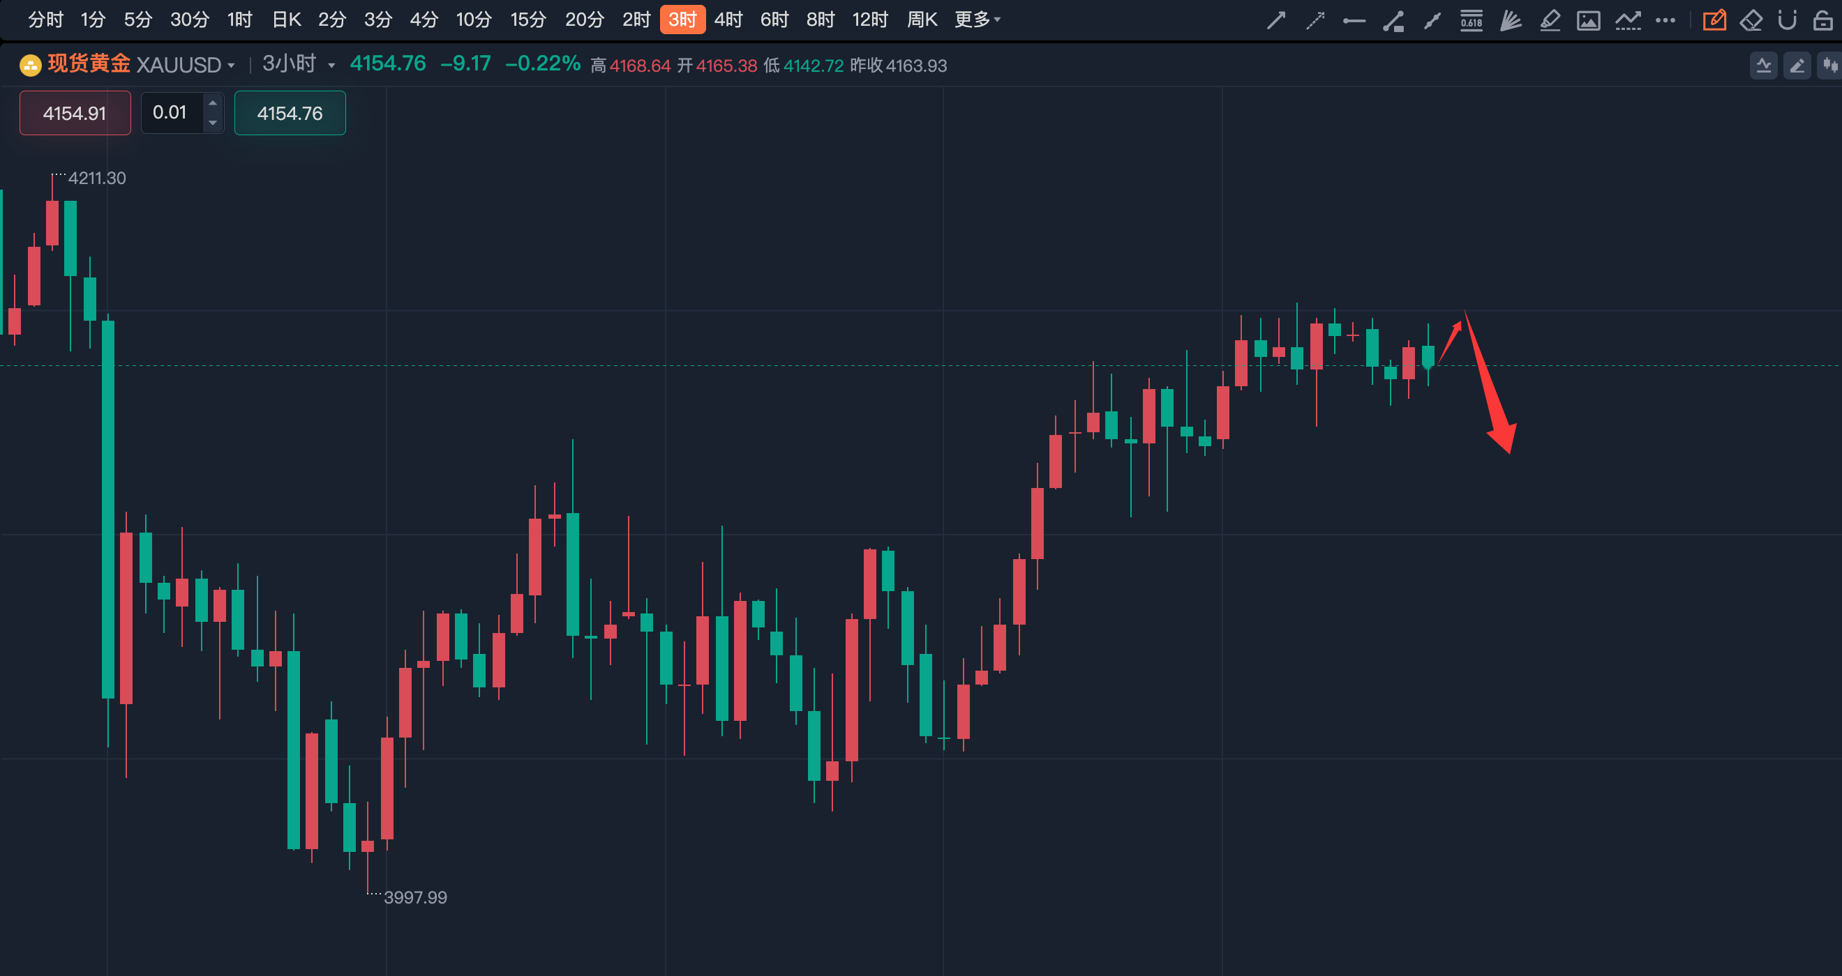Open the 0.618 Fibonacci retracement tool
1842x976 pixels.
pos(1471,21)
